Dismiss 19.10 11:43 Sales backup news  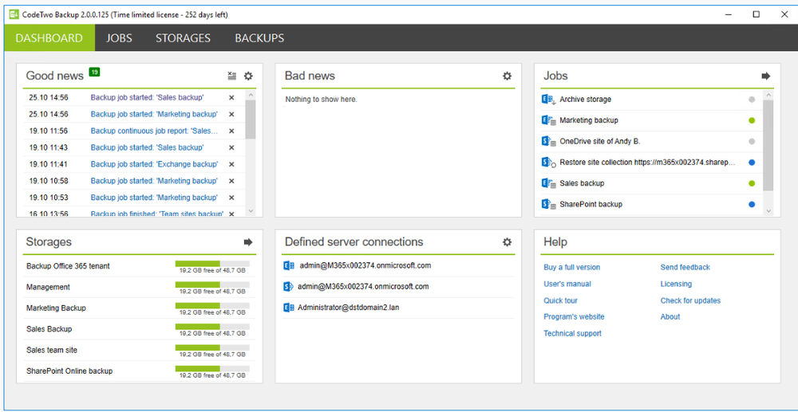coord(231,148)
